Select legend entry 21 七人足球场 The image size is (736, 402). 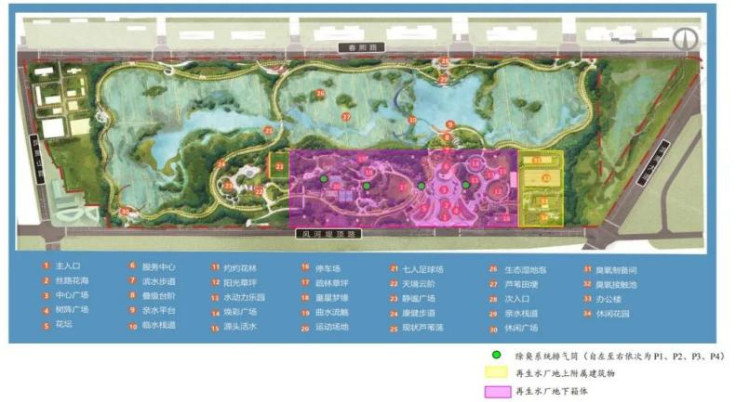[417, 269]
